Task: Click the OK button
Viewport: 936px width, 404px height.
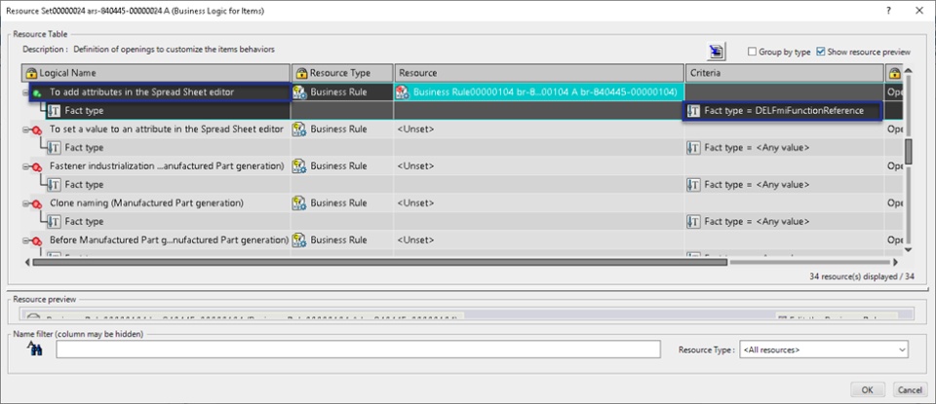Action: (x=868, y=389)
